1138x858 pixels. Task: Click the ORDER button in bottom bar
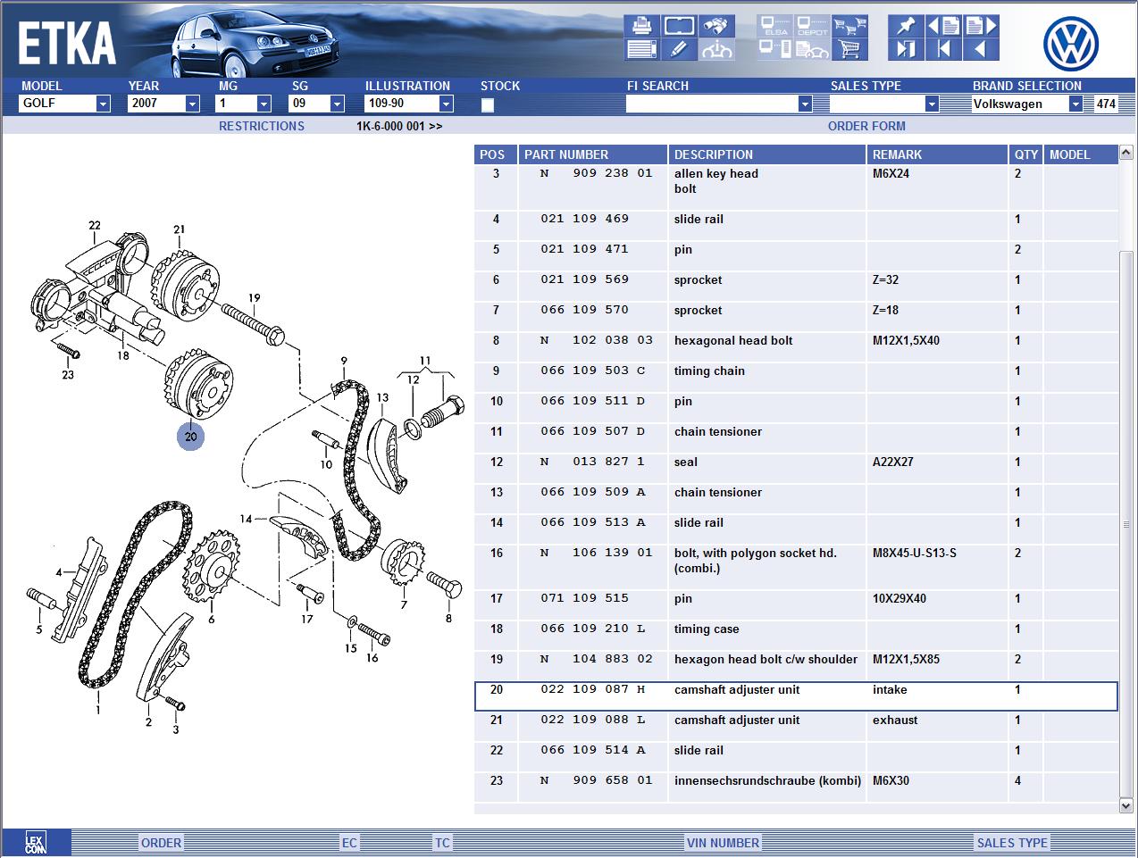(161, 843)
